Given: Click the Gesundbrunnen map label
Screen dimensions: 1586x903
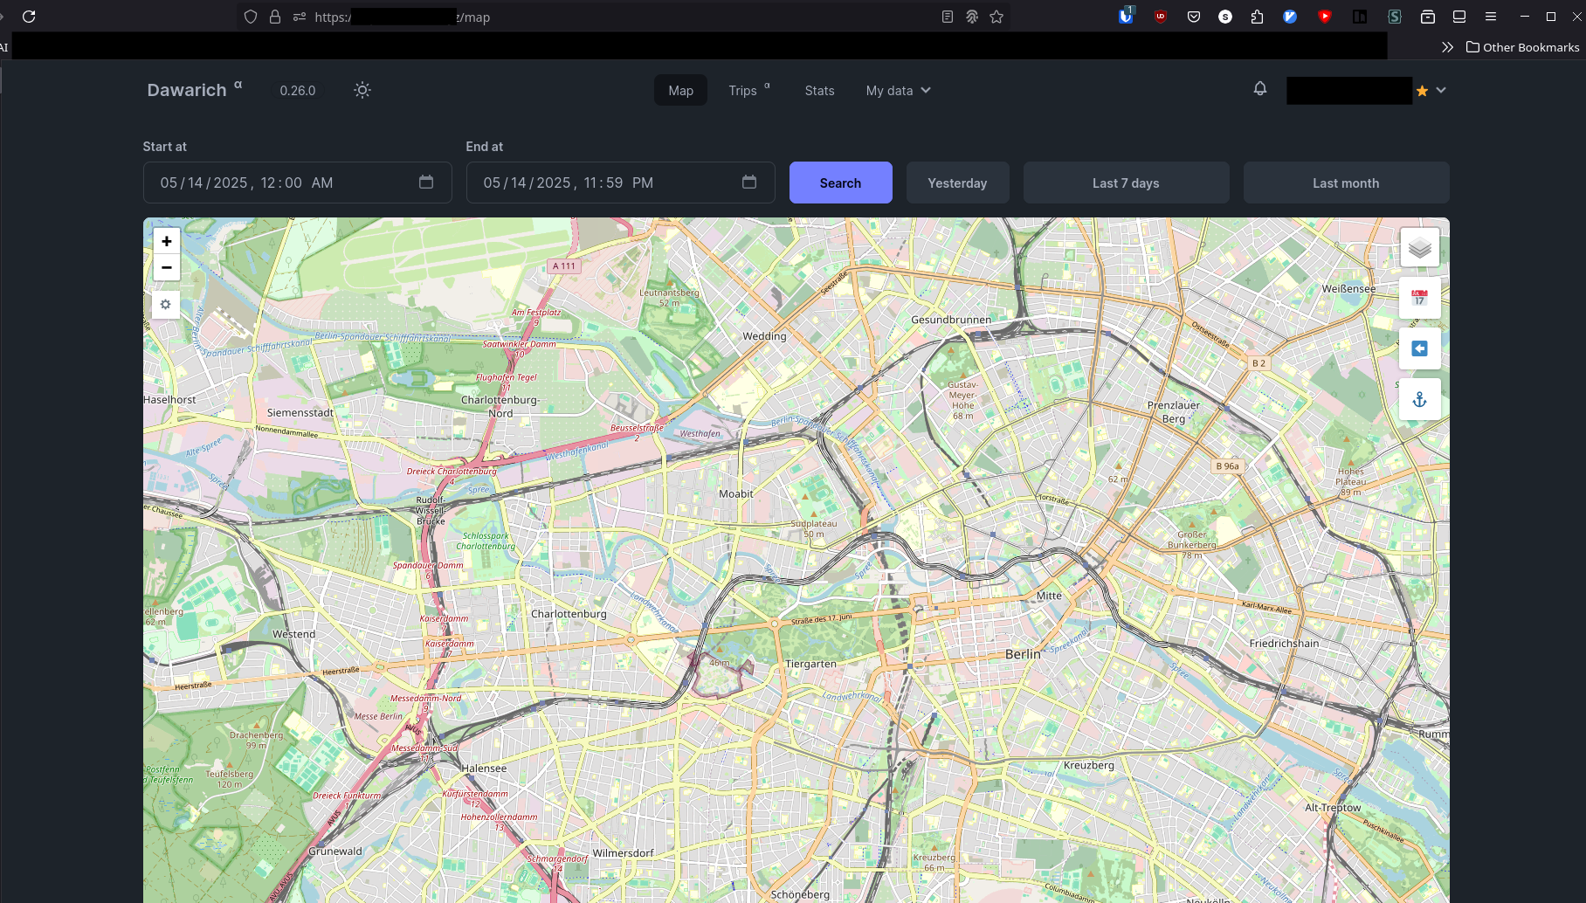Looking at the screenshot, I should [951, 320].
